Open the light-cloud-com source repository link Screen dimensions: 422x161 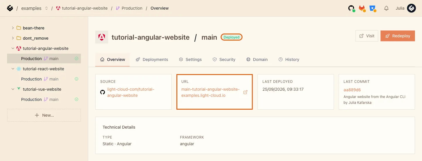point(131,92)
